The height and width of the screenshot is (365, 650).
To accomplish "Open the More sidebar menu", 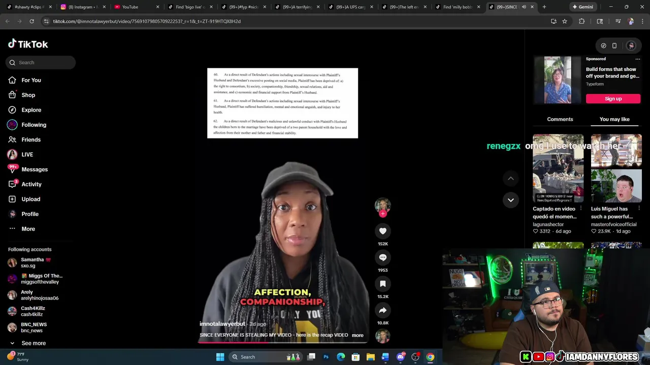I will pos(28,229).
